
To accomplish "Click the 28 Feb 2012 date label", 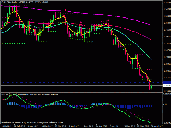I will click(x=20, y=126).
